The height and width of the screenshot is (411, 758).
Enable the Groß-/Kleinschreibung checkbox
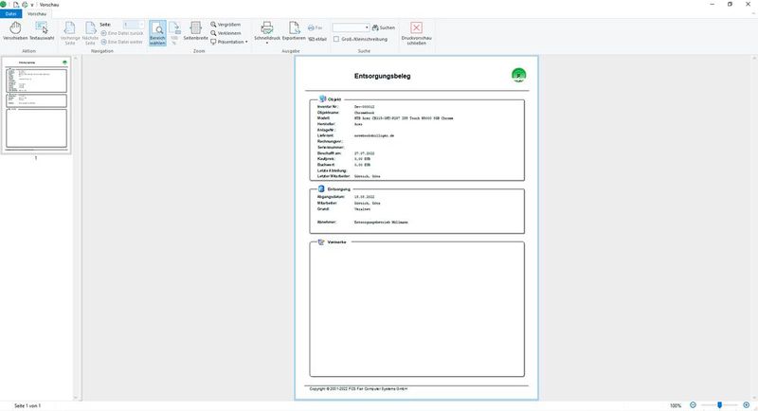pos(338,39)
